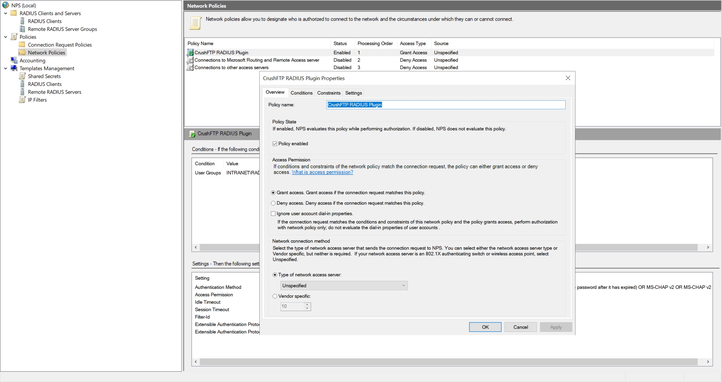Click the Apply button
The width and height of the screenshot is (722, 382).
click(x=556, y=327)
